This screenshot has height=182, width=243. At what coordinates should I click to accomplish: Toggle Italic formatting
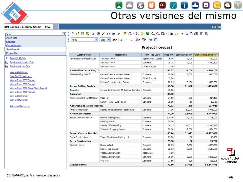click(x=126, y=40)
